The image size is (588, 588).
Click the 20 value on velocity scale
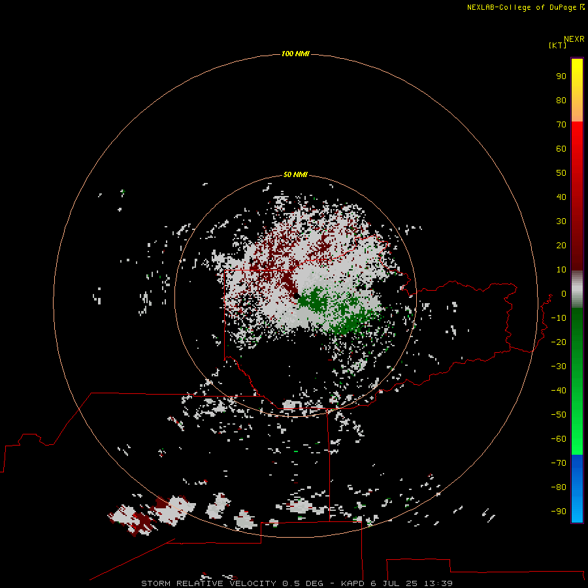[x=561, y=245]
